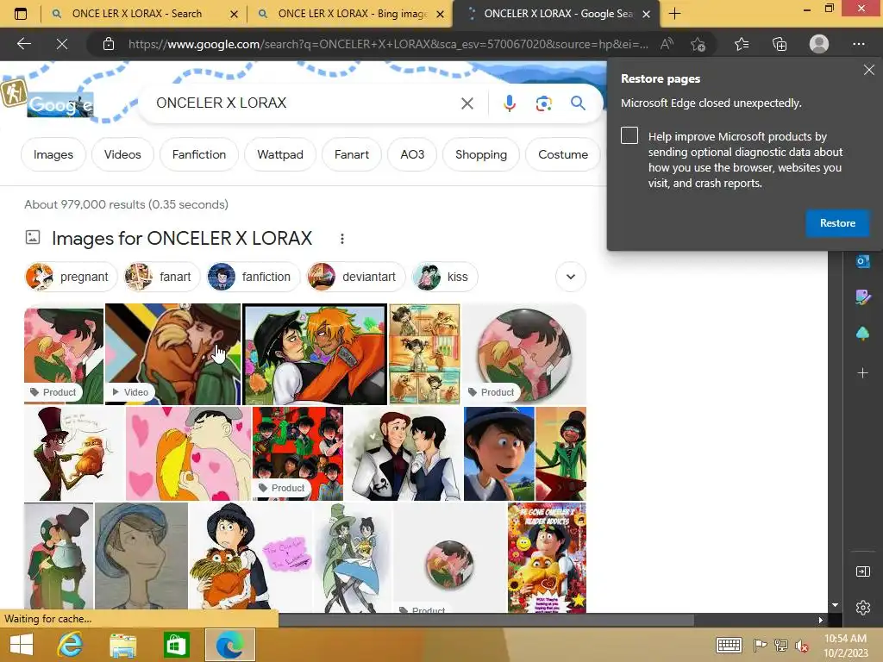Submit search with magnifier icon
This screenshot has height=662, width=883.
(x=578, y=103)
